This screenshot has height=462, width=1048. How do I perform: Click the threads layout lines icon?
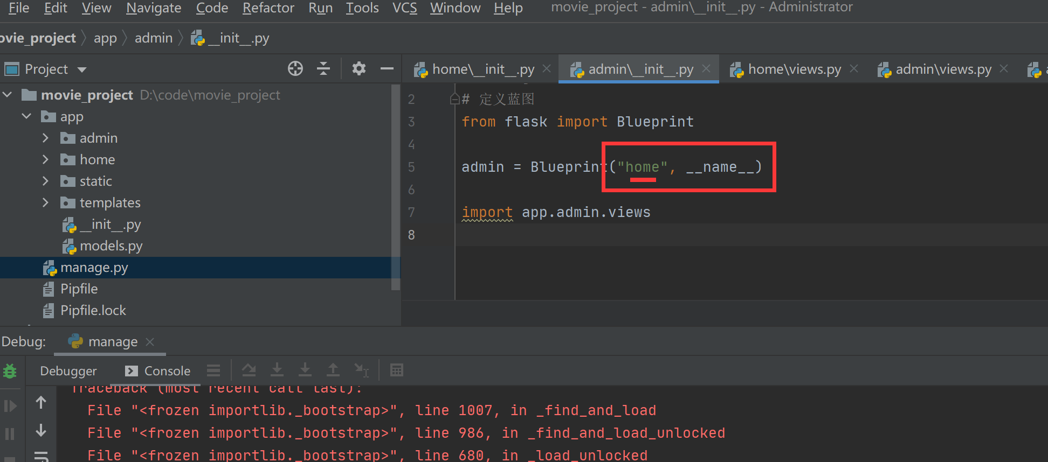coord(213,370)
